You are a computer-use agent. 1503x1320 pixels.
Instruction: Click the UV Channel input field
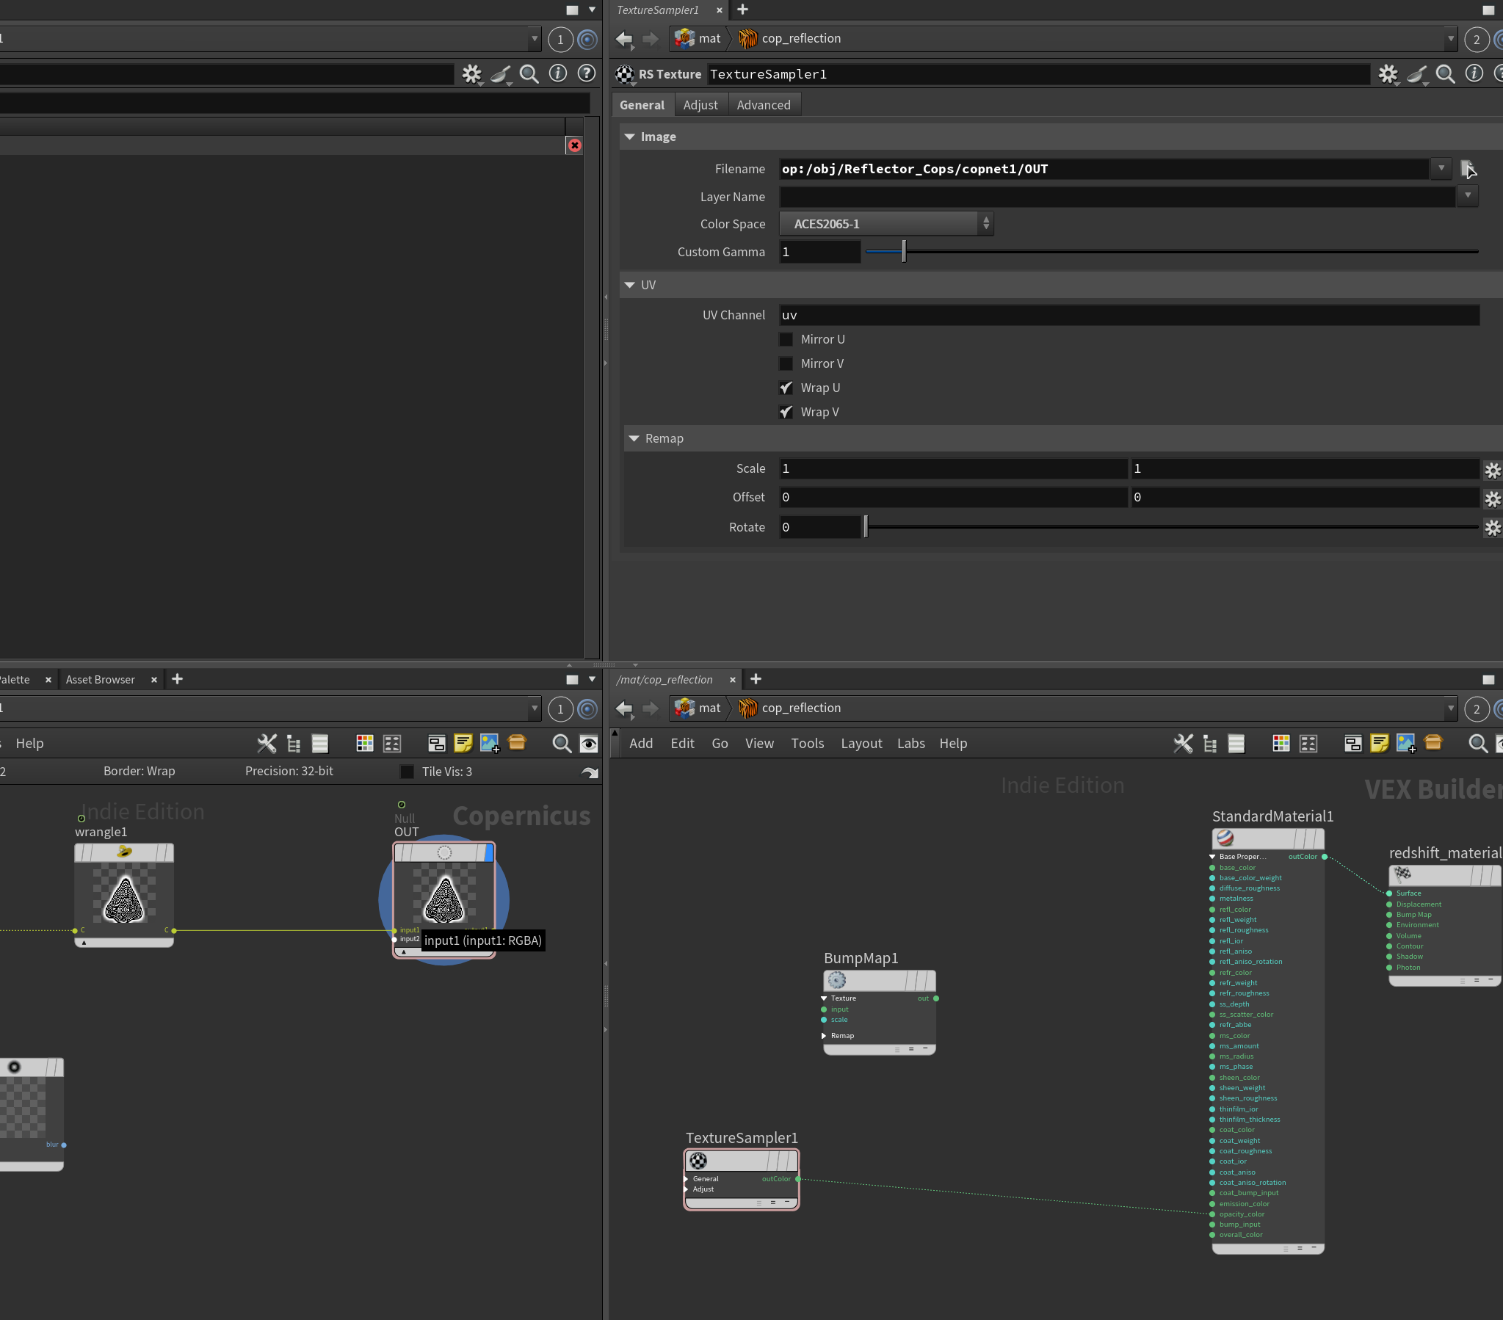pos(1129,315)
